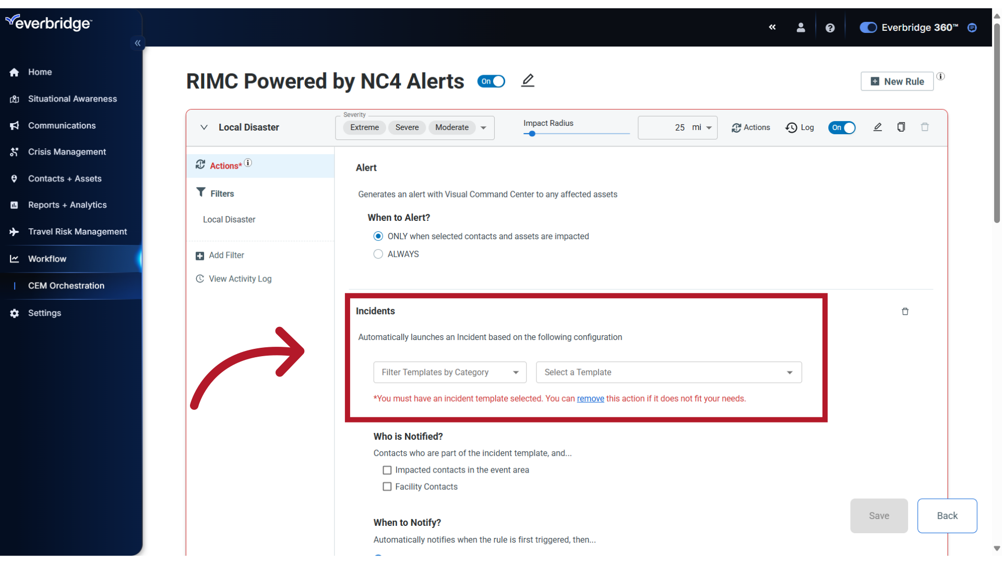Open View Activity Log
Viewport: 1002px width, 564px height.
point(233,279)
